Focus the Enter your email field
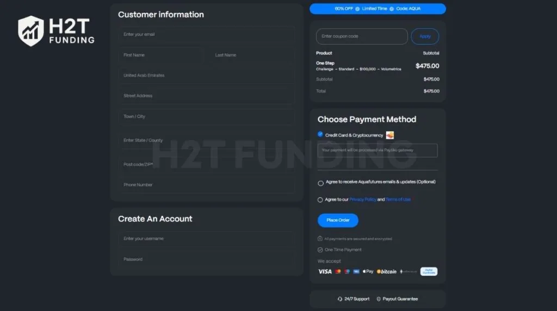 (206, 34)
